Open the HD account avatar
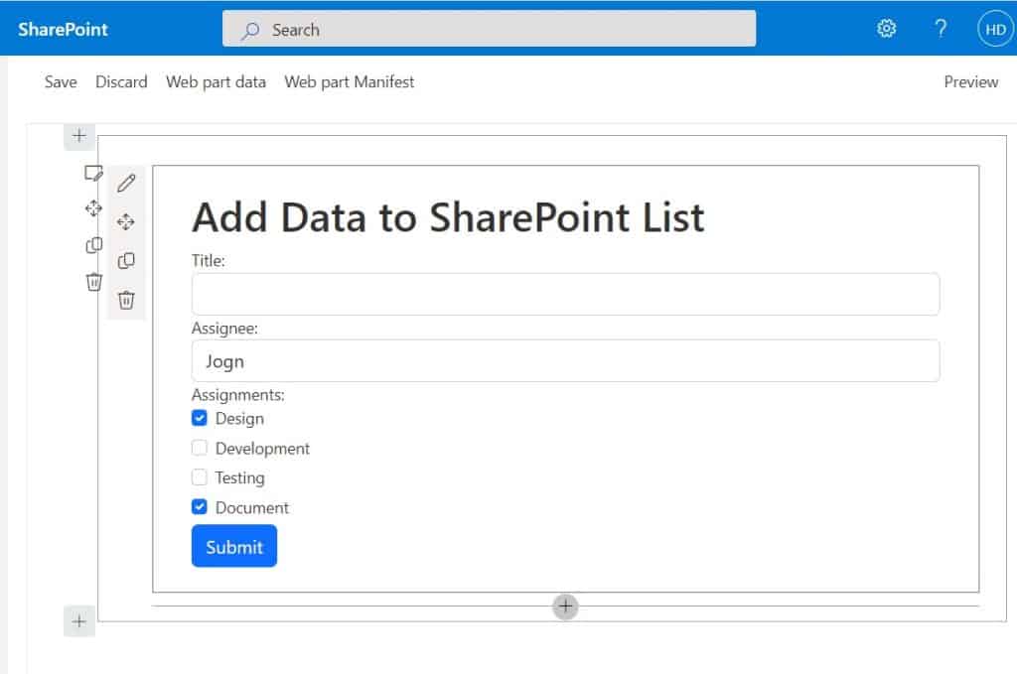 [x=995, y=29]
